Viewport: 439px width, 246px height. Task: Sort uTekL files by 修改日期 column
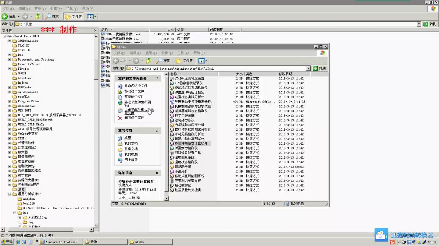[294, 74]
